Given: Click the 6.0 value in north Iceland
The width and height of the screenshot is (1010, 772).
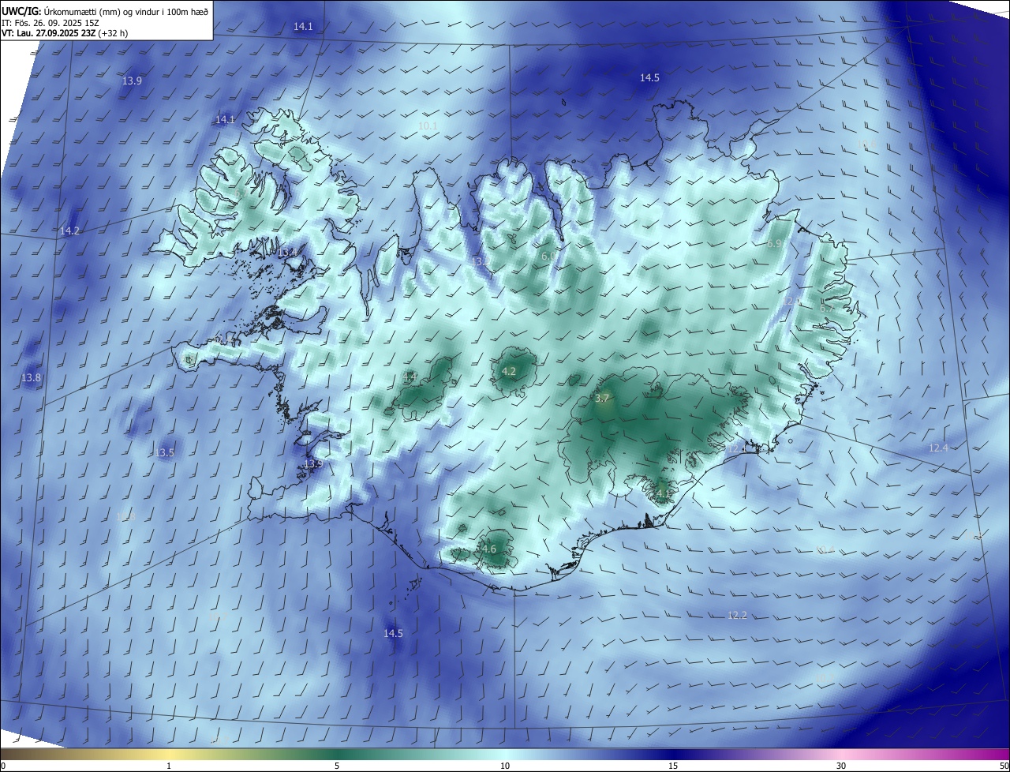Looking at the screenshot, I should coord(548,257).
